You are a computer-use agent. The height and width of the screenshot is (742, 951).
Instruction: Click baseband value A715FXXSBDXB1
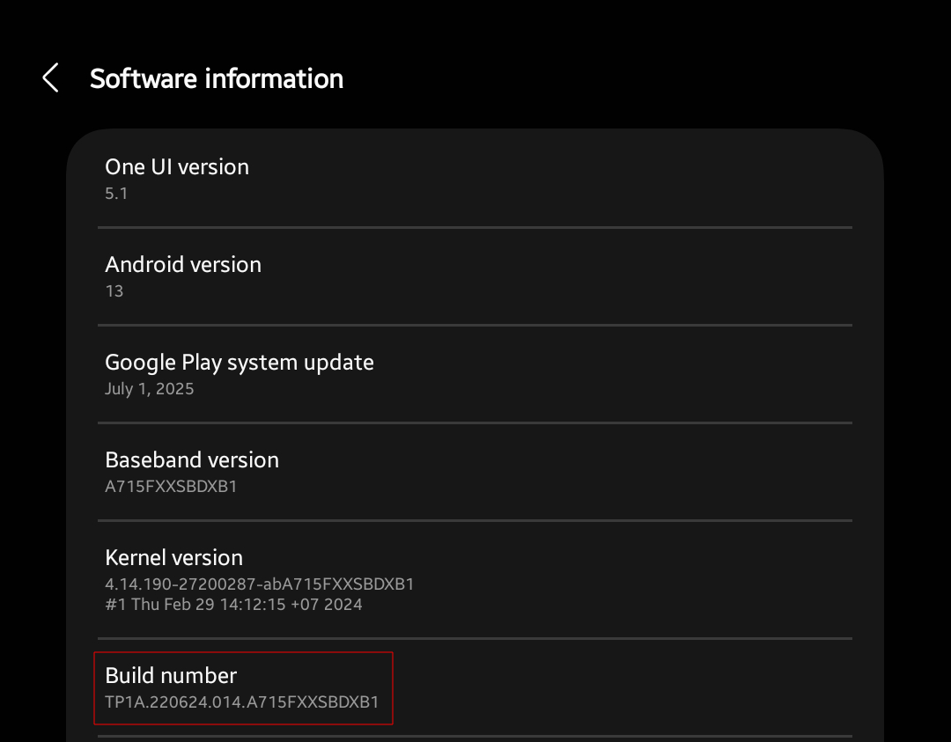(171, 486)
